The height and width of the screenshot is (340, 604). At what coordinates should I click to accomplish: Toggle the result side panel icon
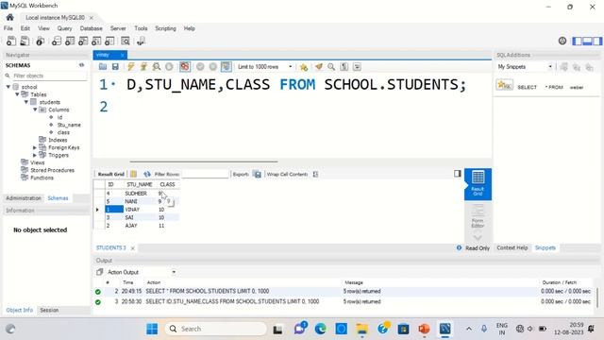pos(457,174)
